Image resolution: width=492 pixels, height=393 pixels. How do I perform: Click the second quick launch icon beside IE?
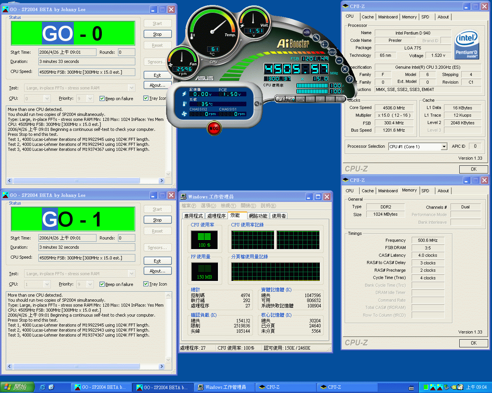52,387
